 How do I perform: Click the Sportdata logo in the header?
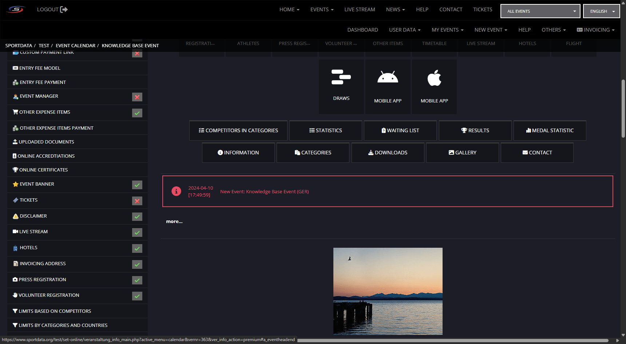tap(16, 9)
